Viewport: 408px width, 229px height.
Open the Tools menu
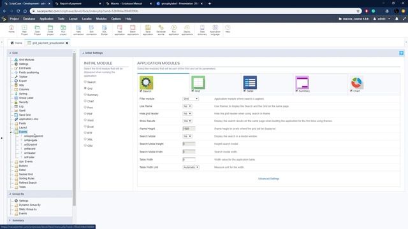pyautogui.click(x=61, y=18)
